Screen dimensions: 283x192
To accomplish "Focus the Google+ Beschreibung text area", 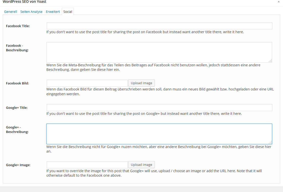I will click(x=159, y=134).
